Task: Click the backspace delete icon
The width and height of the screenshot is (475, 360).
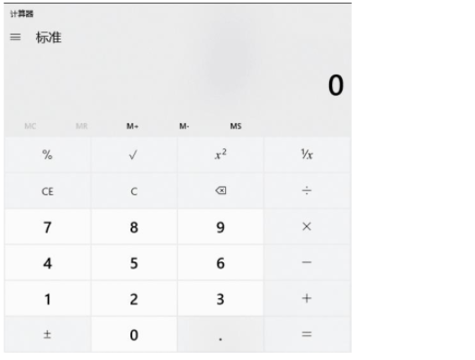Action: (220, 190)
